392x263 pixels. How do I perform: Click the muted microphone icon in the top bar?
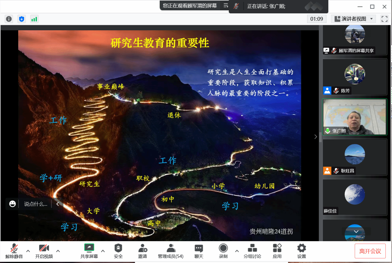click(236, 6)
